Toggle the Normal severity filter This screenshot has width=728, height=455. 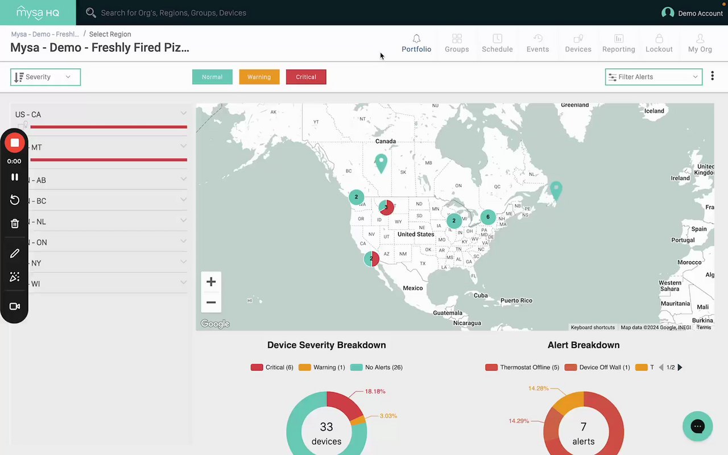[x=212, y=77]
